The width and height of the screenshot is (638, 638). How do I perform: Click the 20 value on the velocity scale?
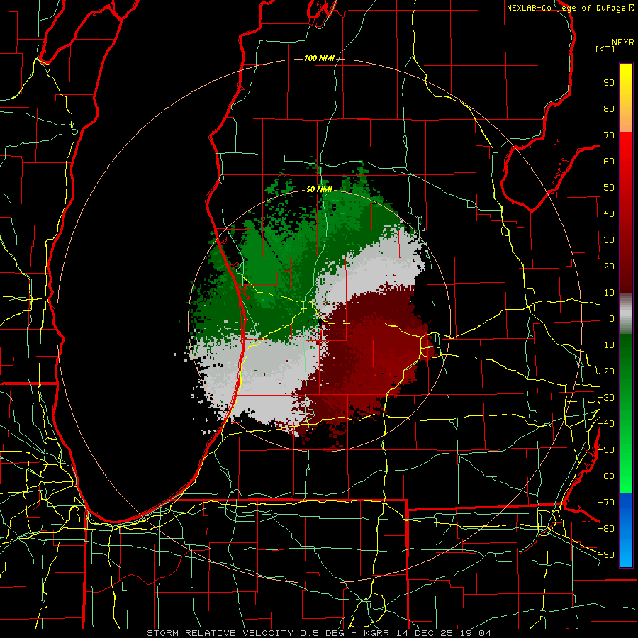tap(609, 266)
